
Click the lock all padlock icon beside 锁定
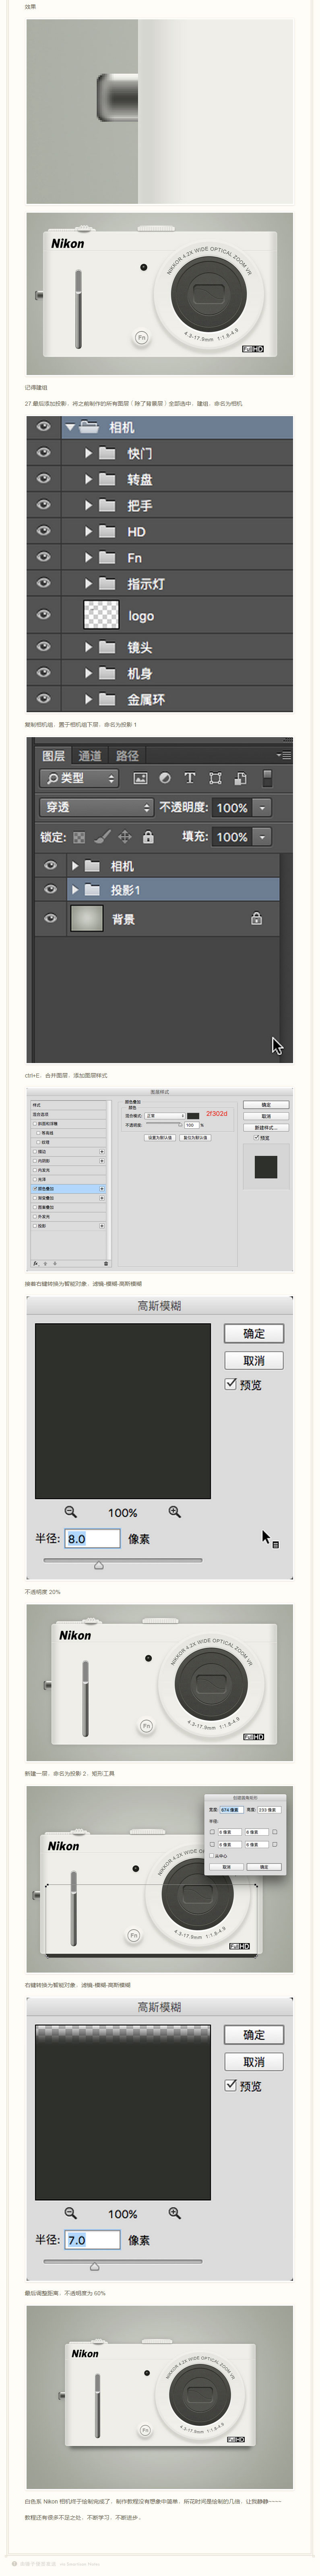(148, 837)
